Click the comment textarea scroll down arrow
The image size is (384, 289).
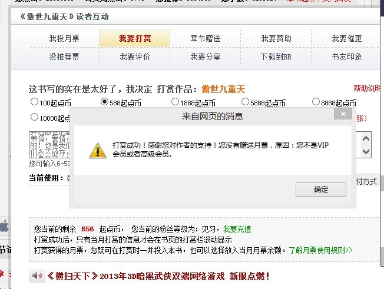click(x=366, y=151)
